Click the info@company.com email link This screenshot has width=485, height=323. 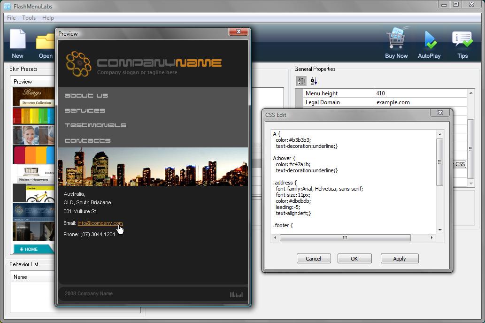(x=100, y=223)
